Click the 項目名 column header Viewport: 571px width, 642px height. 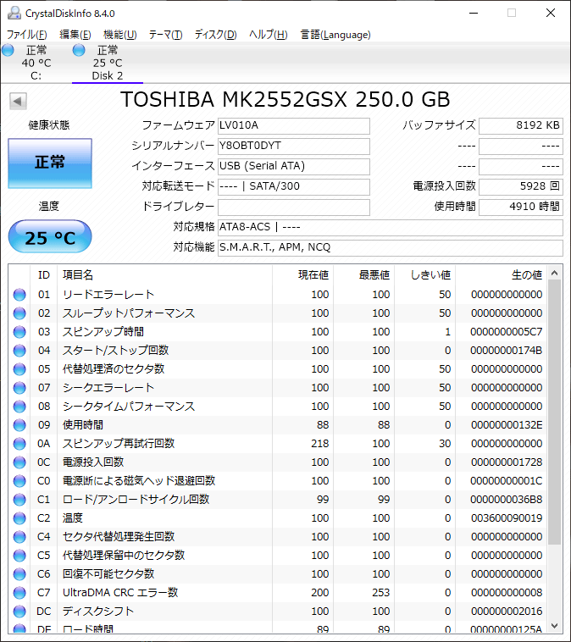[164, 275]
